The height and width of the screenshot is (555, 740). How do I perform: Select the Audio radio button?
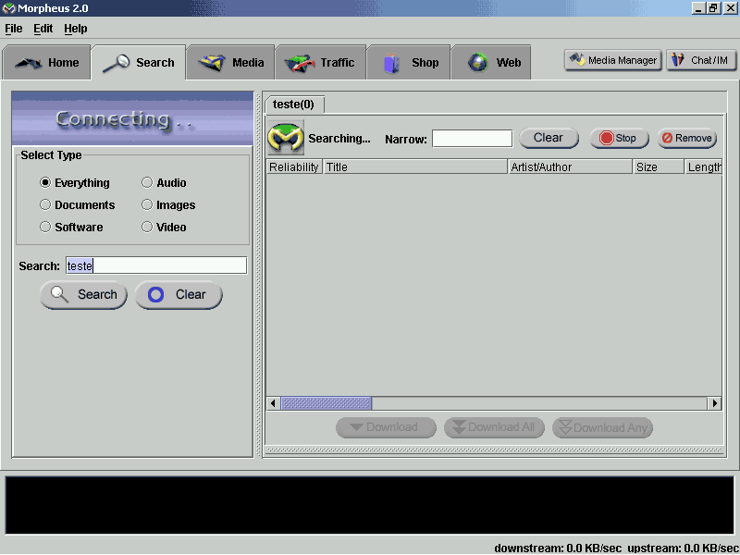[147, 183]
